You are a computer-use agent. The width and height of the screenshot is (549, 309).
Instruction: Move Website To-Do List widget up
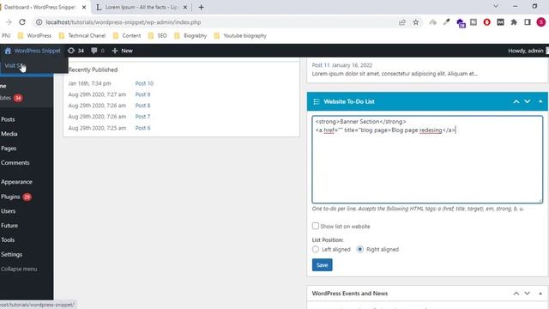click(516, 101)
